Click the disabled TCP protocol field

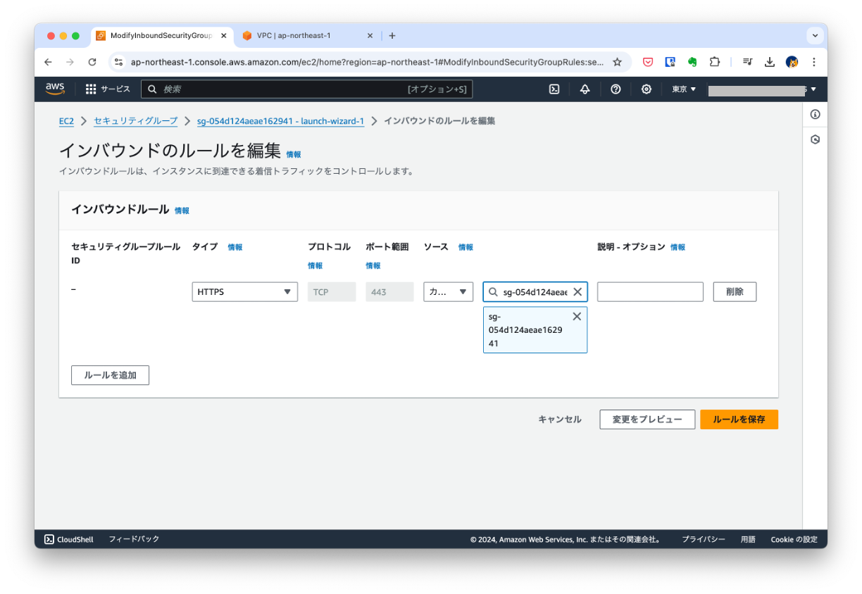pyautogui.click(x=332, y=292)
